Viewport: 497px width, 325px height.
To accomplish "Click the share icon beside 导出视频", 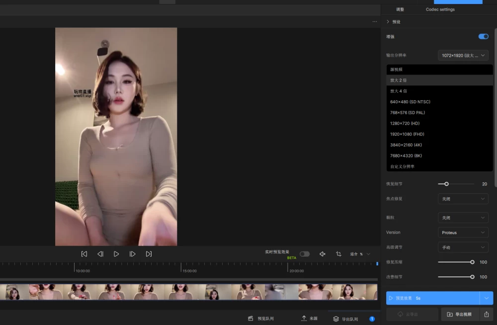I will [x=487, y=314].
